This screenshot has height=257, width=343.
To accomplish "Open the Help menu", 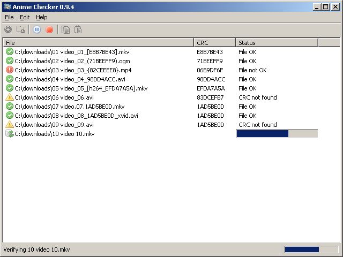I will click(x=42, y=17).
